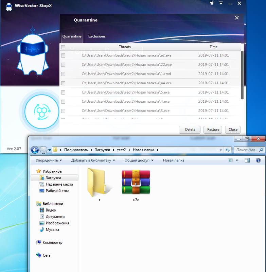Toggle the select-all checkbox in Threats header
Screen dimensions: 266x272
[63, 47]
